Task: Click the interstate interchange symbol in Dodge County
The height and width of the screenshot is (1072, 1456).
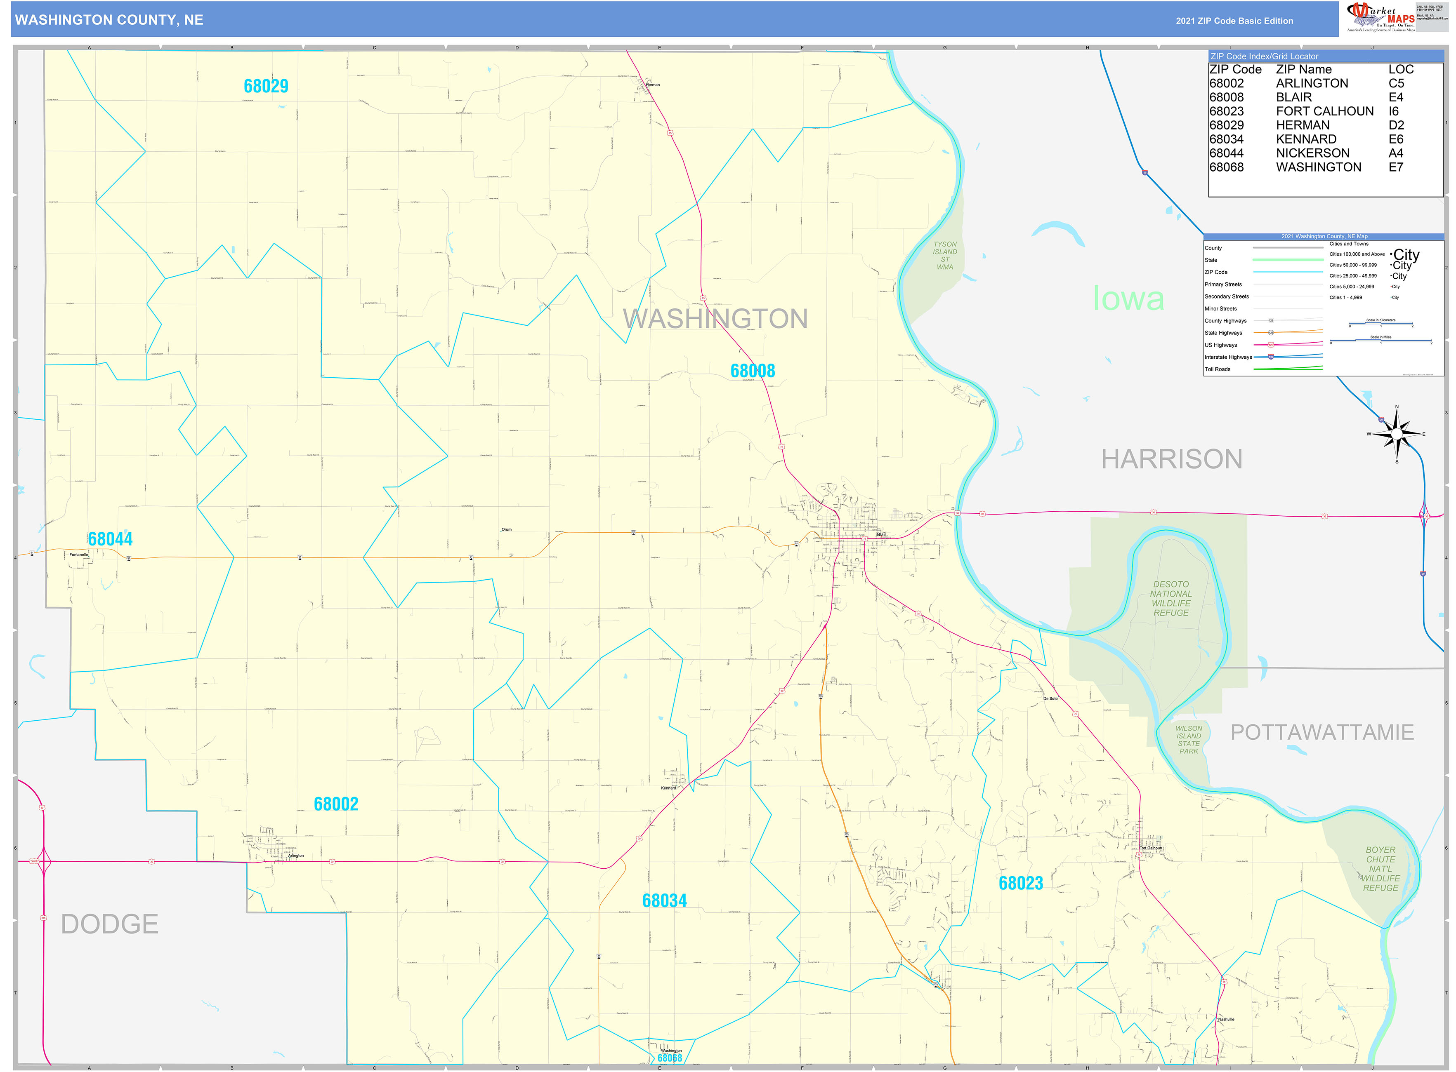Action: coord(43,861)
